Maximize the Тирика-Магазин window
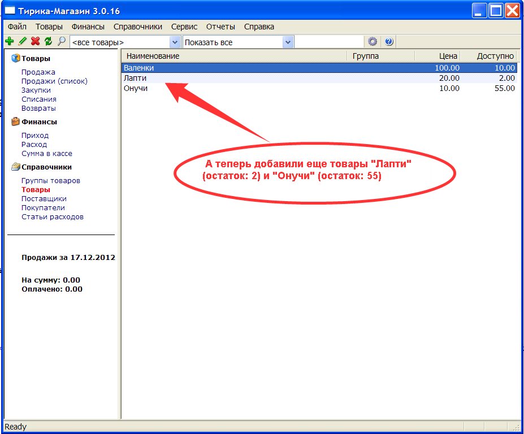524x434 pixels. pos(496,10)
